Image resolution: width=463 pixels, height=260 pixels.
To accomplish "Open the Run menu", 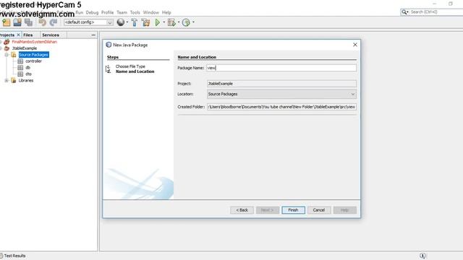I will 80,12.
